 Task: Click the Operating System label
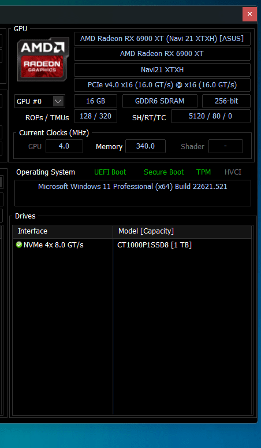46,172
